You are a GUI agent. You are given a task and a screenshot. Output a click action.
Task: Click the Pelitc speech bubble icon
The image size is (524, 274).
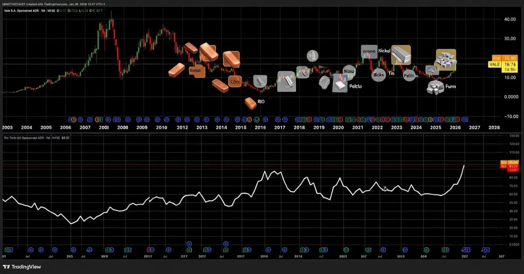point(409,76)
